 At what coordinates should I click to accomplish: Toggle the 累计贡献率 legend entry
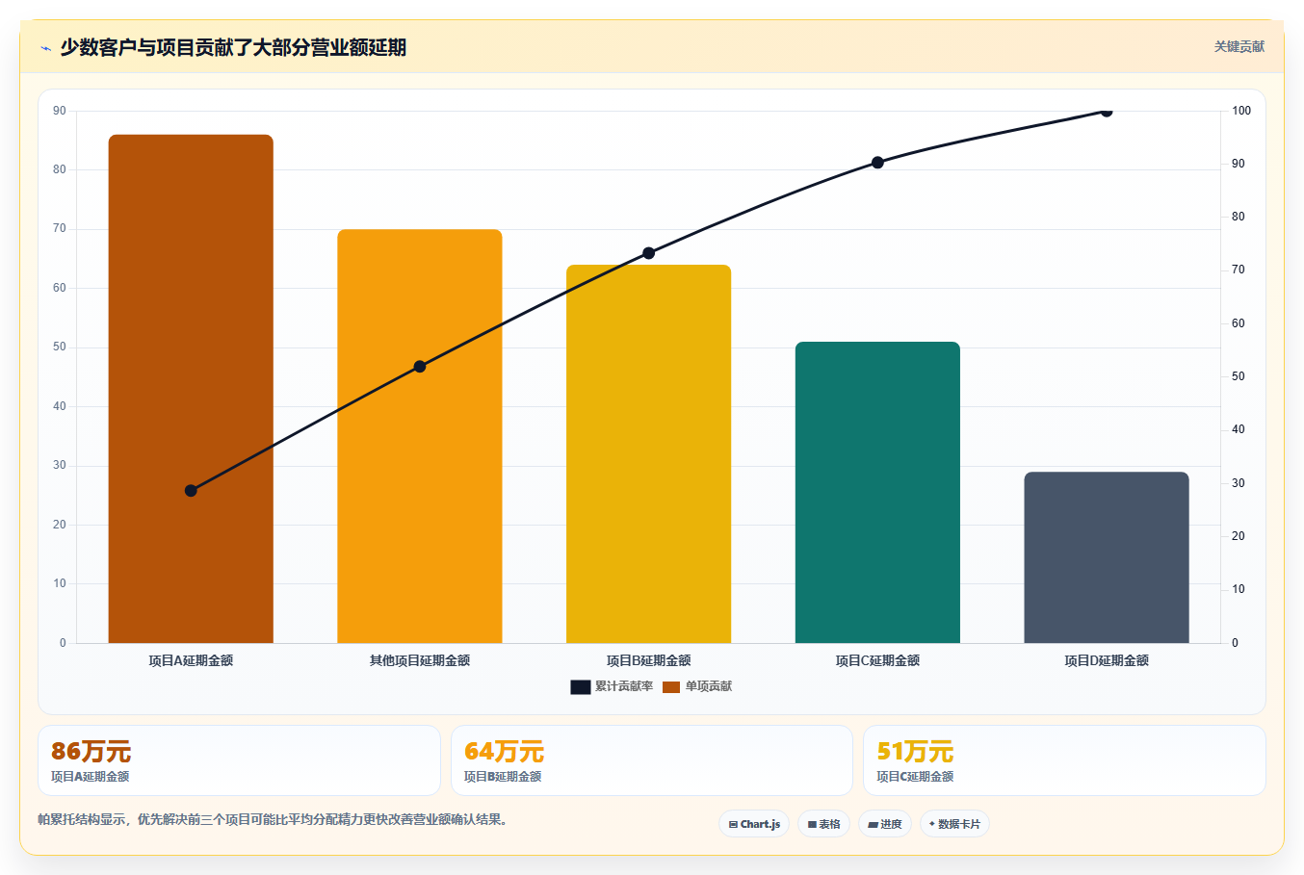[x=612, y=686]
